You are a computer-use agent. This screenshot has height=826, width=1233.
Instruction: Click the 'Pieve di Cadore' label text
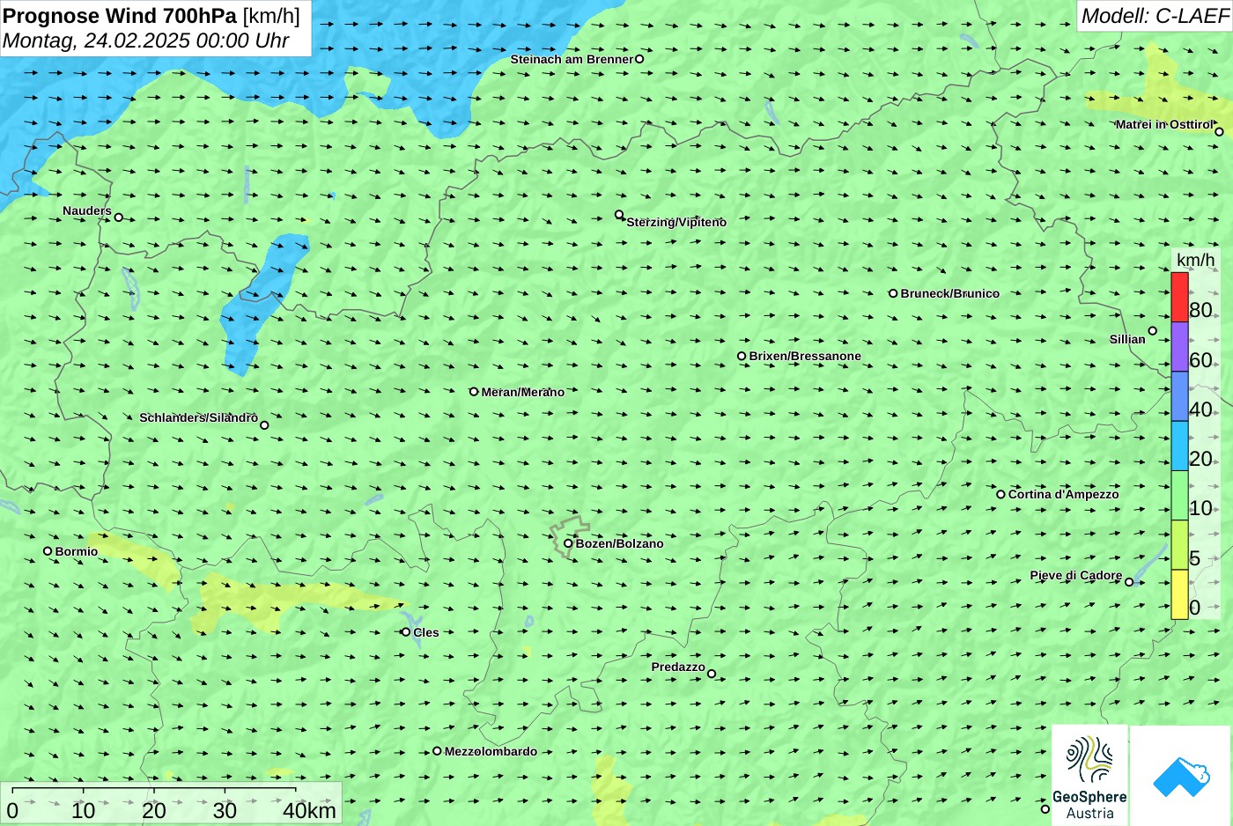[1076, 575]
